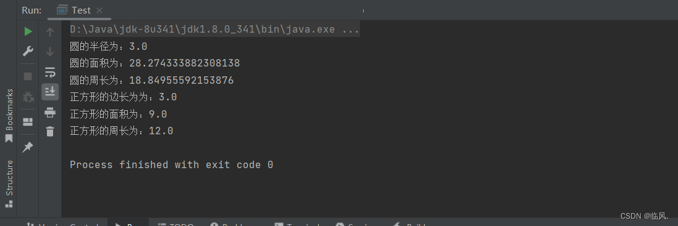The height and width of the screenshot is (226, 678).
Task: Click the attach debugger bug icon
Action: tap(28, 97)
